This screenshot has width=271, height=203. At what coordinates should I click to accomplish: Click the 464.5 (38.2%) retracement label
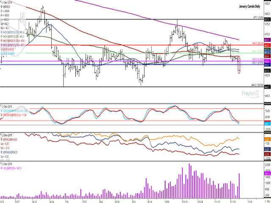pos(258,43)
